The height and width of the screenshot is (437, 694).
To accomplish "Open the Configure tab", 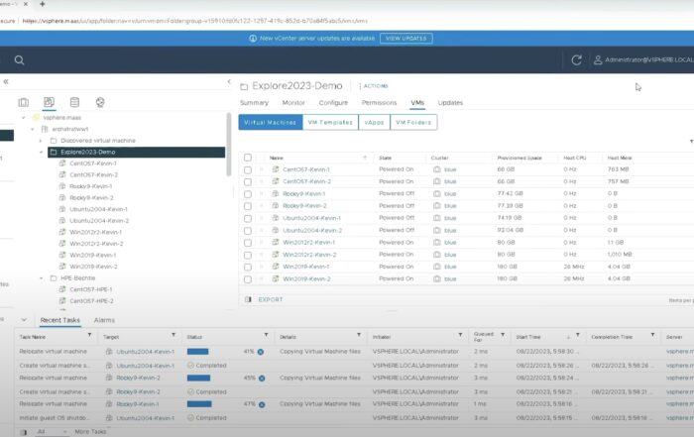I will point(333,103).
